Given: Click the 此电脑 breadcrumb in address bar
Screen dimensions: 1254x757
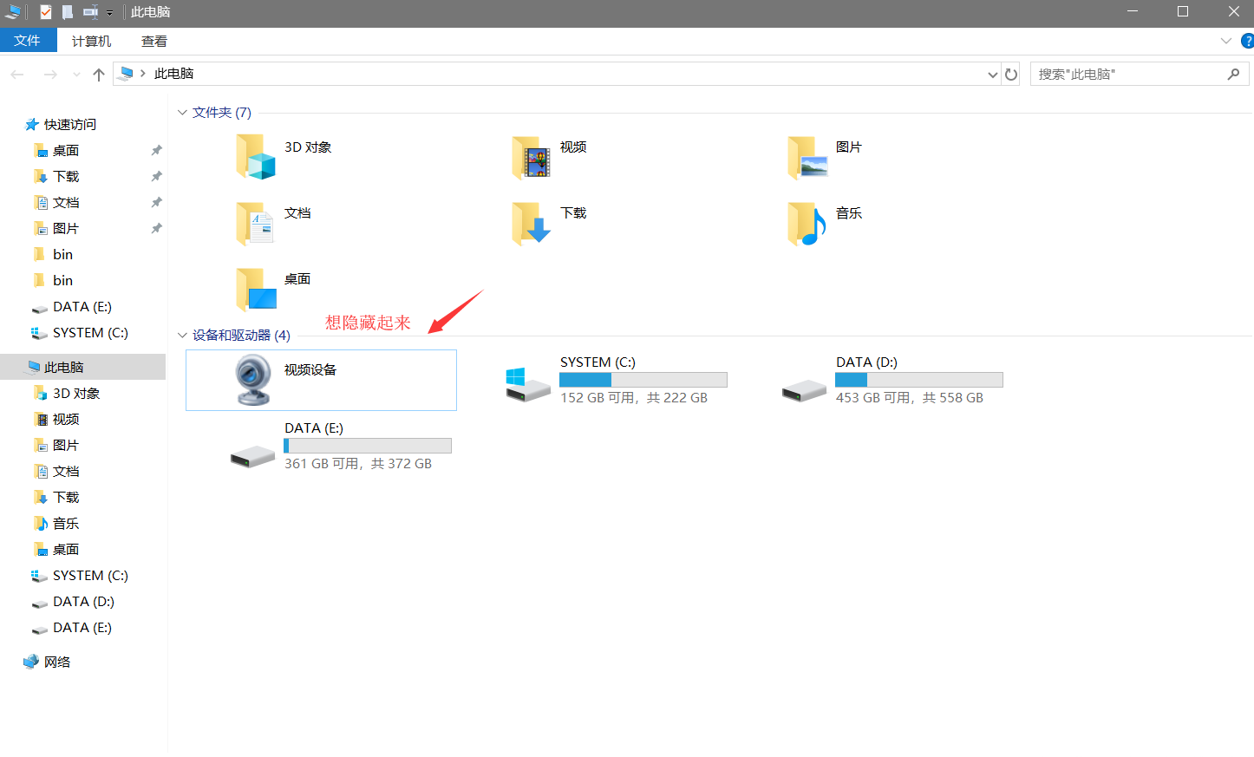Looking at the screenshot, I should coord(173,74).
